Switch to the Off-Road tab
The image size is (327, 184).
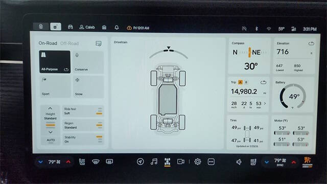[x=69, y=43]
